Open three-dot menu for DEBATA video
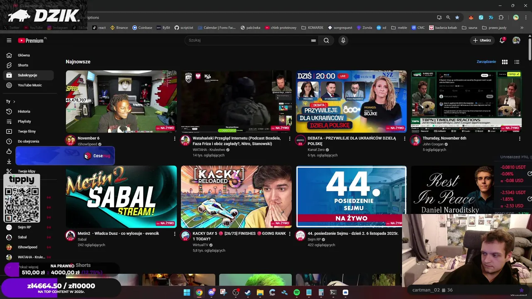This screenshot has width=532, height=299. [405, 139]
